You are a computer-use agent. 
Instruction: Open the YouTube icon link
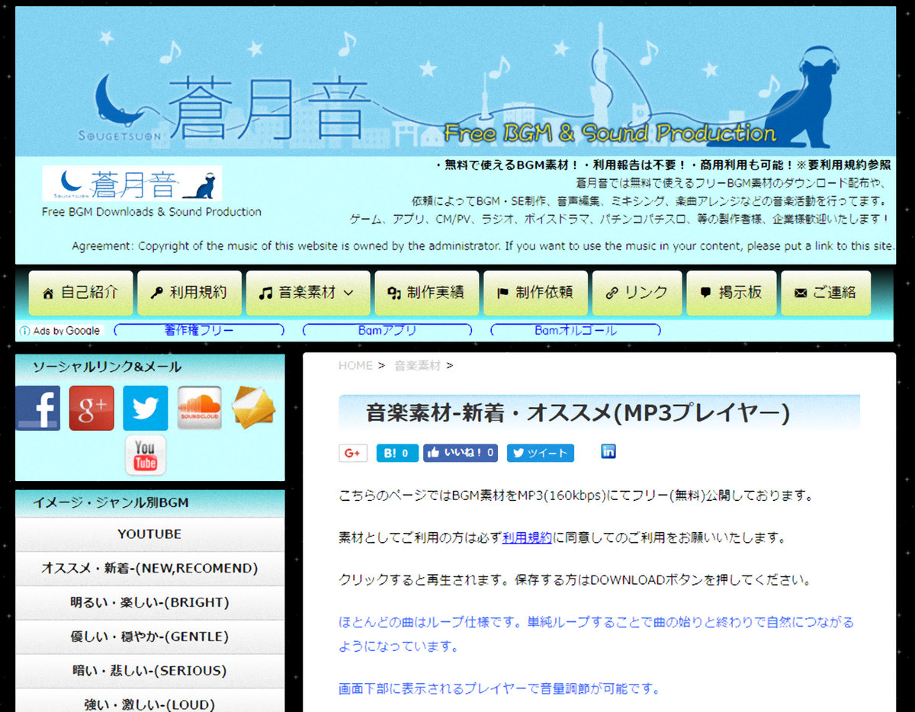(146, 456)
